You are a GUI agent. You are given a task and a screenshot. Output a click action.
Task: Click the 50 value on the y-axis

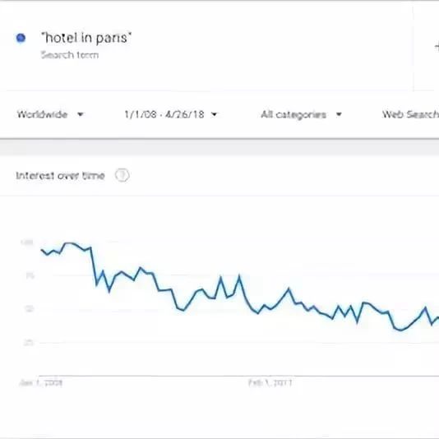tap(30, 309)
